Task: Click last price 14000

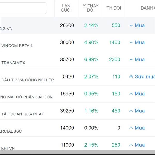Action: click(67, 128)
